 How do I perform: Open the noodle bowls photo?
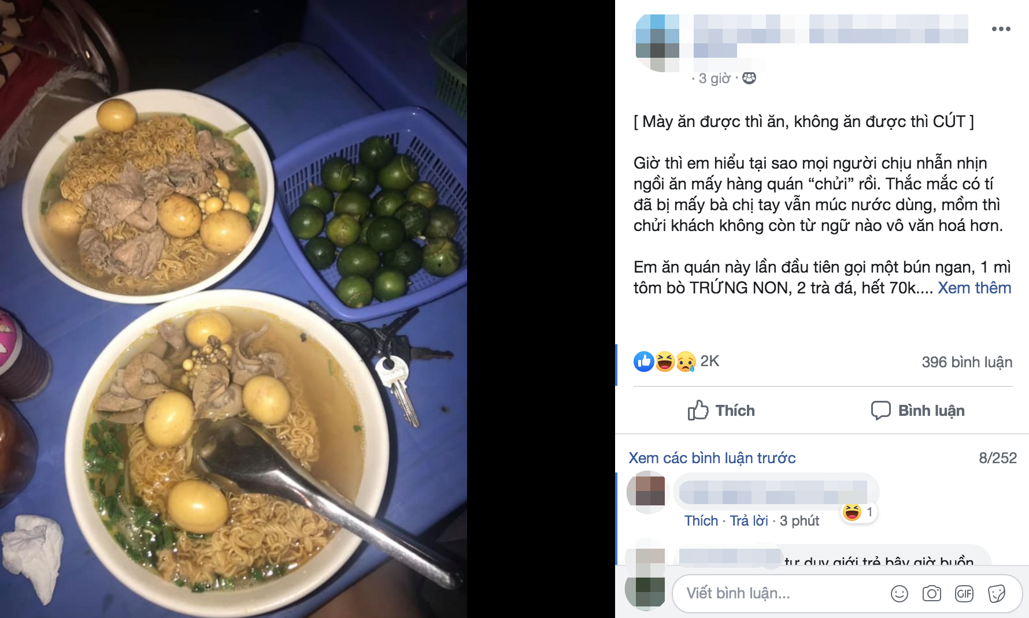[x=234, y=309]
